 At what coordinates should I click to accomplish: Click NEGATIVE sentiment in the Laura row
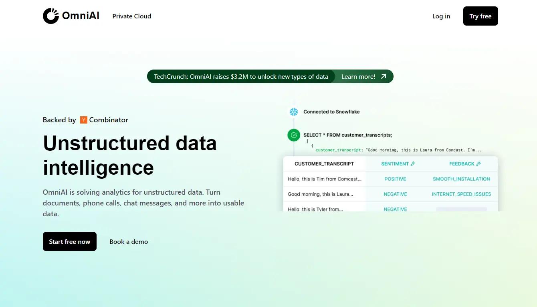(x=395, y=194)
